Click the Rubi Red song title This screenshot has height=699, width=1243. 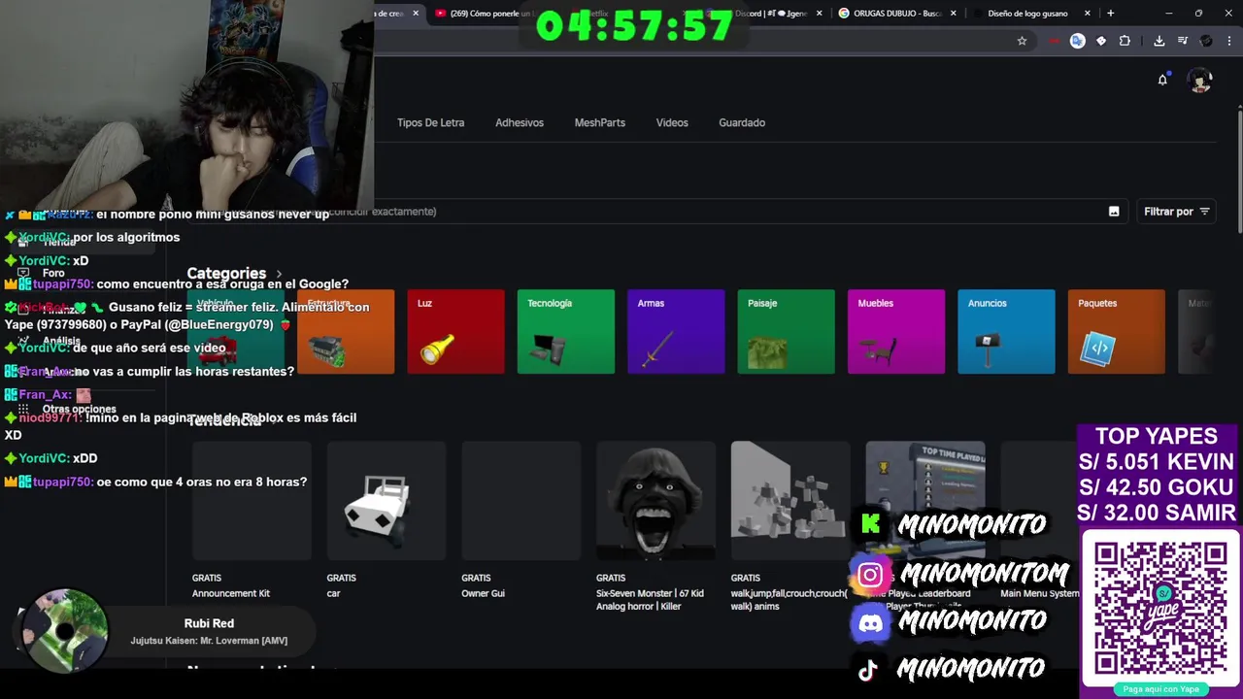point(209,623)
